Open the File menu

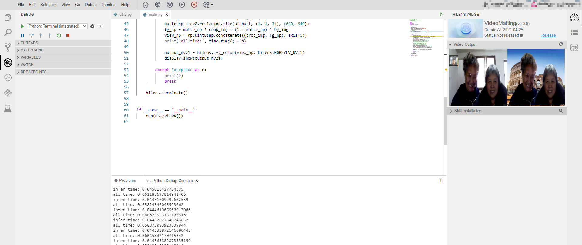(x=21, y=5)
